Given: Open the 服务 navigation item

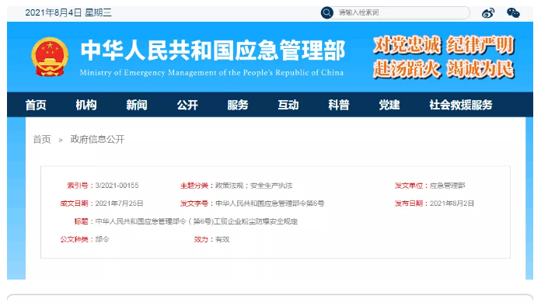Looking at the screenshot, I should (238, 105).
